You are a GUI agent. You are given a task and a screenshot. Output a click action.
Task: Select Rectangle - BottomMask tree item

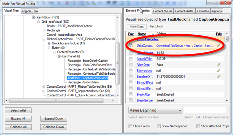83,82
